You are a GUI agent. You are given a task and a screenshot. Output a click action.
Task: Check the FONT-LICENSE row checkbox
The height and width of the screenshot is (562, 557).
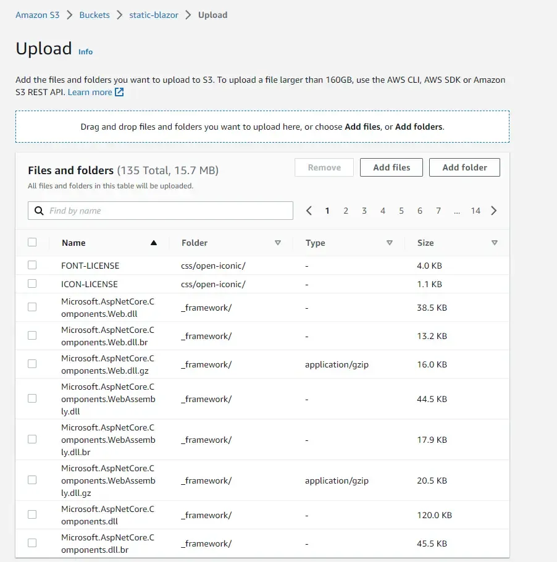(33, 266)
